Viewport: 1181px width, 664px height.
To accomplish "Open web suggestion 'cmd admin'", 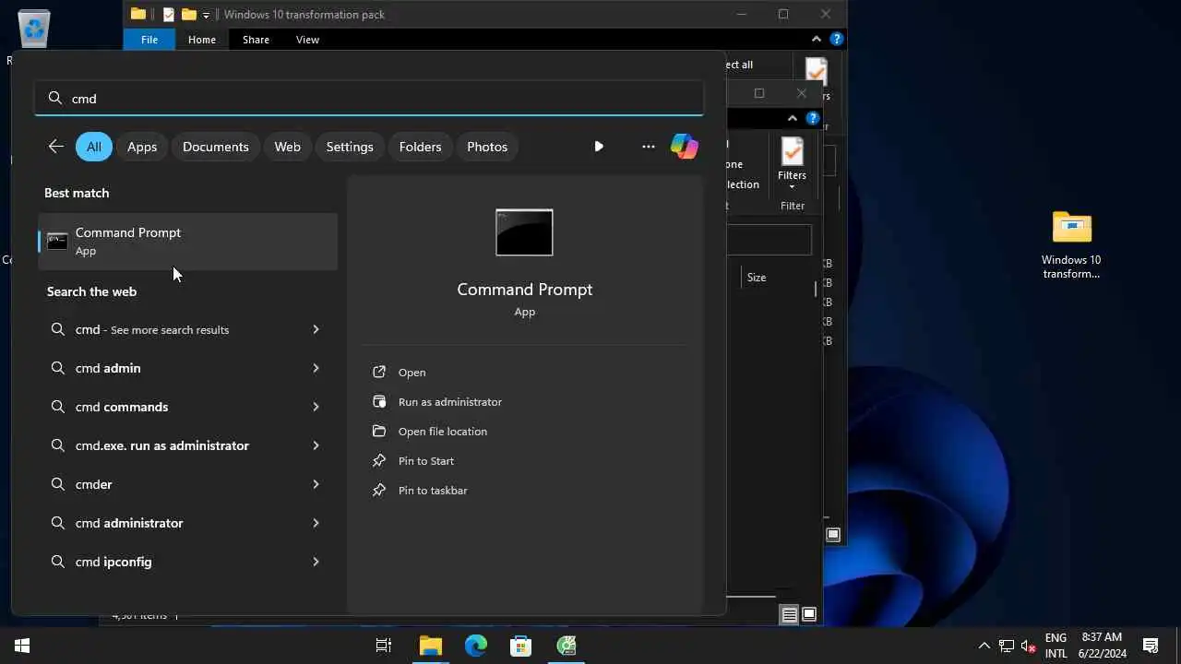I will (188, 368).
